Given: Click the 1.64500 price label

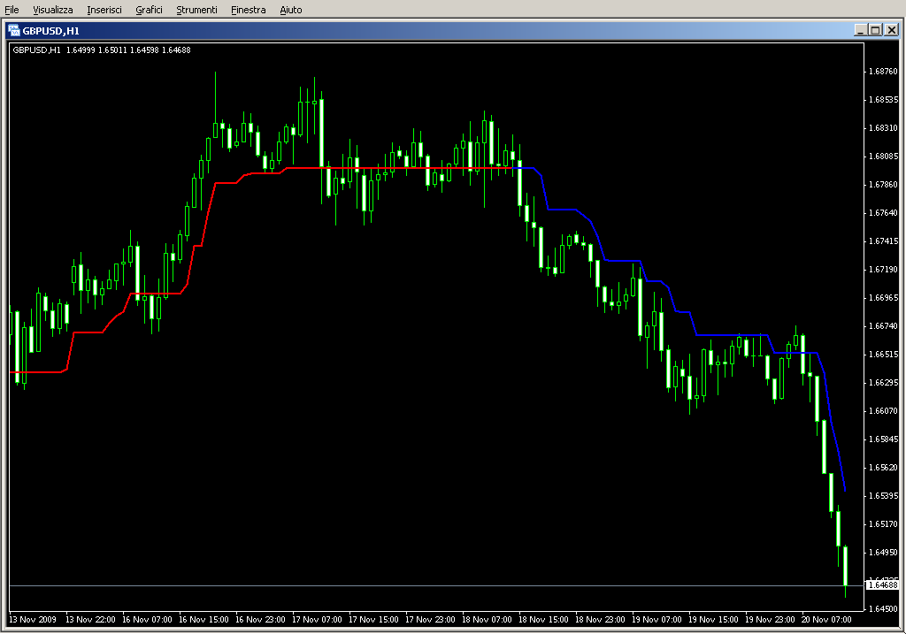Looking at the screenshot, I should point(884,609).
